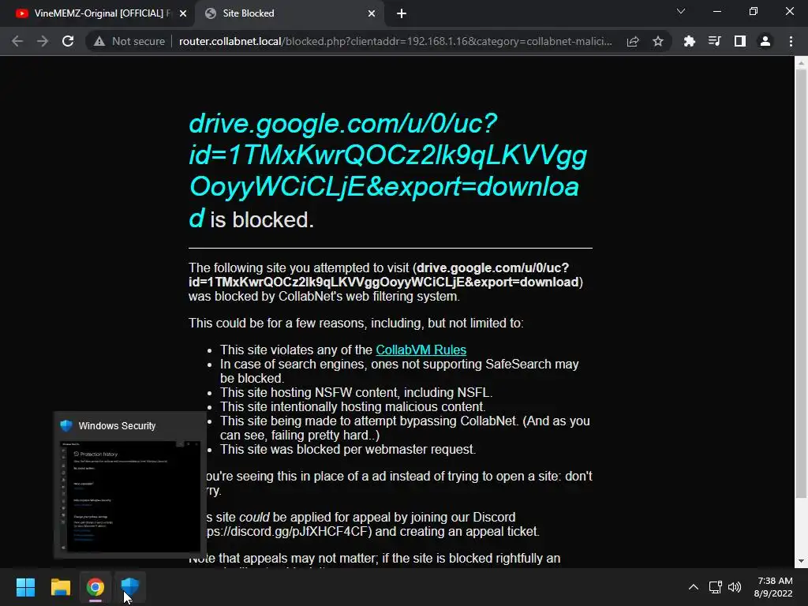Click the Not secure warning icon
The image size is (808, 606).
click(x=99, y=41)
